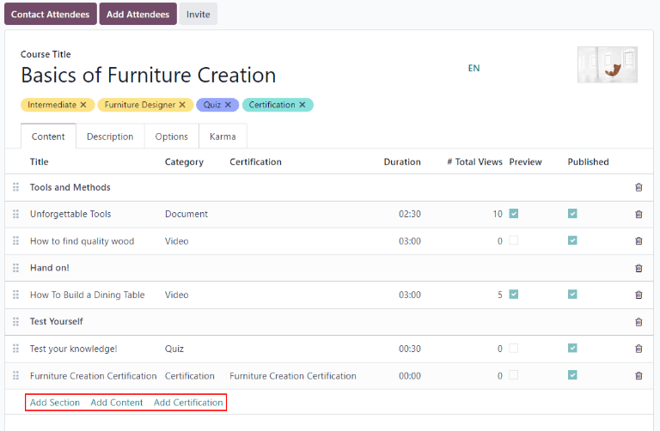This screenshot has width=660, height=431.
Task: Enable Preview for How to find quality wood
Action: (x=514, y=241)
